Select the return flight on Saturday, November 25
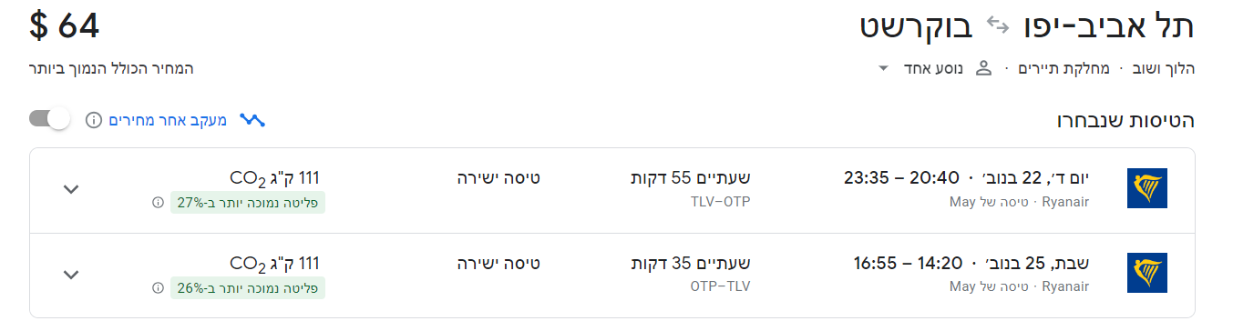Viewport: 1233px width, 331px height. click(611, 276)
